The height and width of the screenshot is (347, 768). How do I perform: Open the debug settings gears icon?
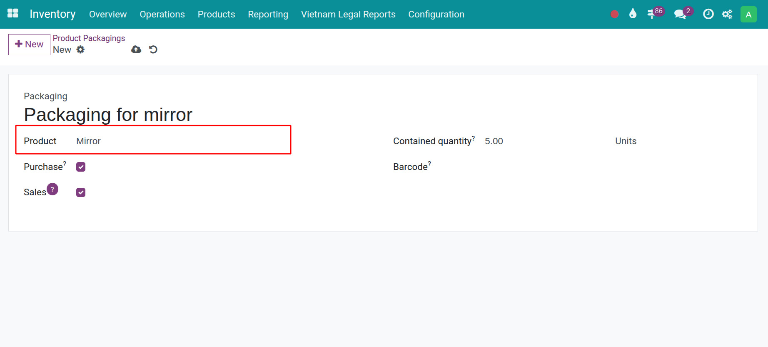coord(727,14)
